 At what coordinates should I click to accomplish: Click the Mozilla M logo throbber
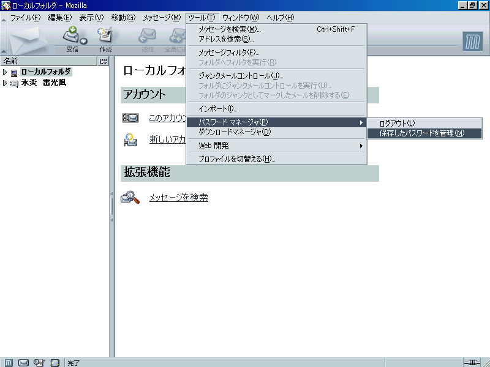coord(472,42)
